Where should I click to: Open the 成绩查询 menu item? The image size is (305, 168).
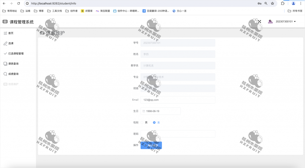pos(18,74)
